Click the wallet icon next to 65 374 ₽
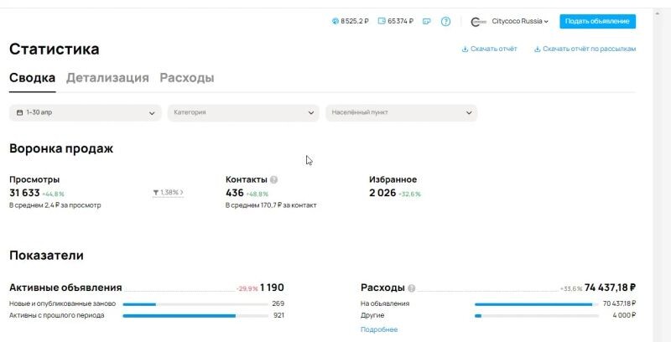 tap(382, 22)
